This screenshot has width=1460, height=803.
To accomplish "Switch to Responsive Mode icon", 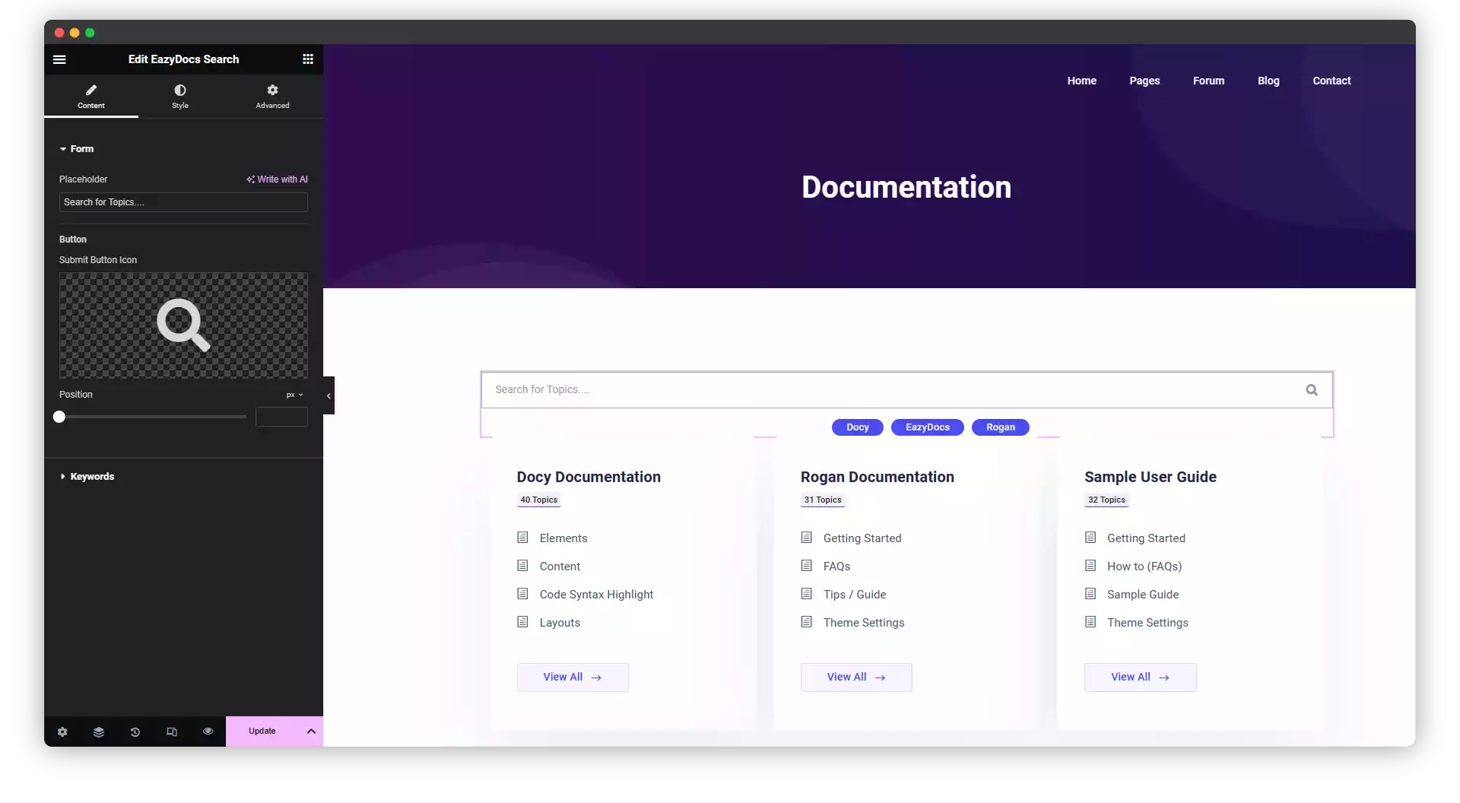I will tap(171, 732).
